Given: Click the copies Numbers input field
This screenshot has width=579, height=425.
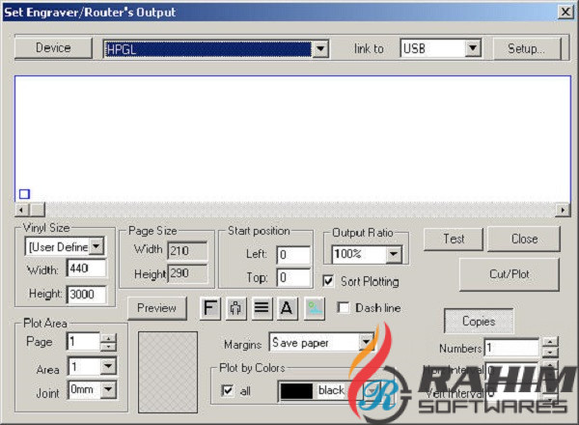Looking at the screenshot, I should click(x=512, y=348).
